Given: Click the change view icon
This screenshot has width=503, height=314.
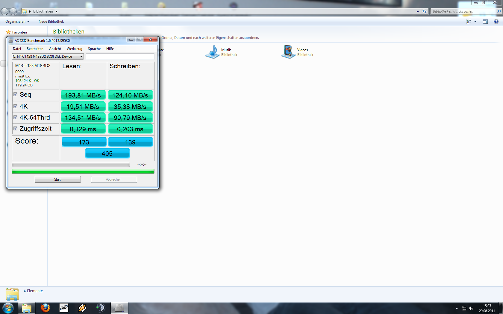Looking at the screenshot, I should (469, 22).
